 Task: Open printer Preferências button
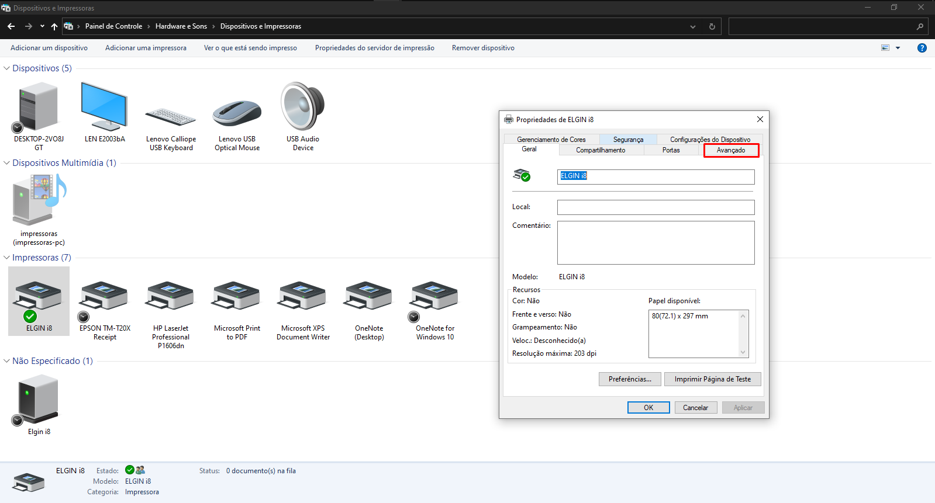(x=630, y=379)
